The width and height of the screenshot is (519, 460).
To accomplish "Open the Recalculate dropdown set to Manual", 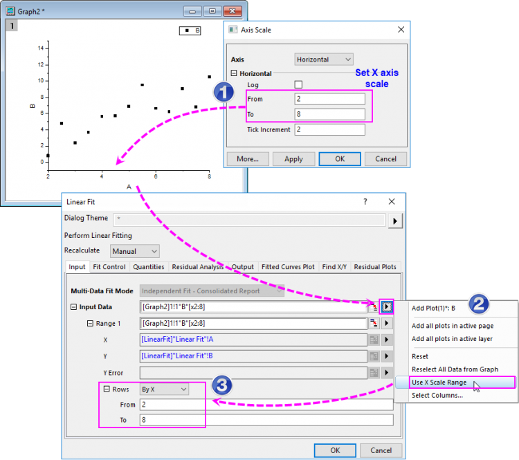I will pos(134,251).
